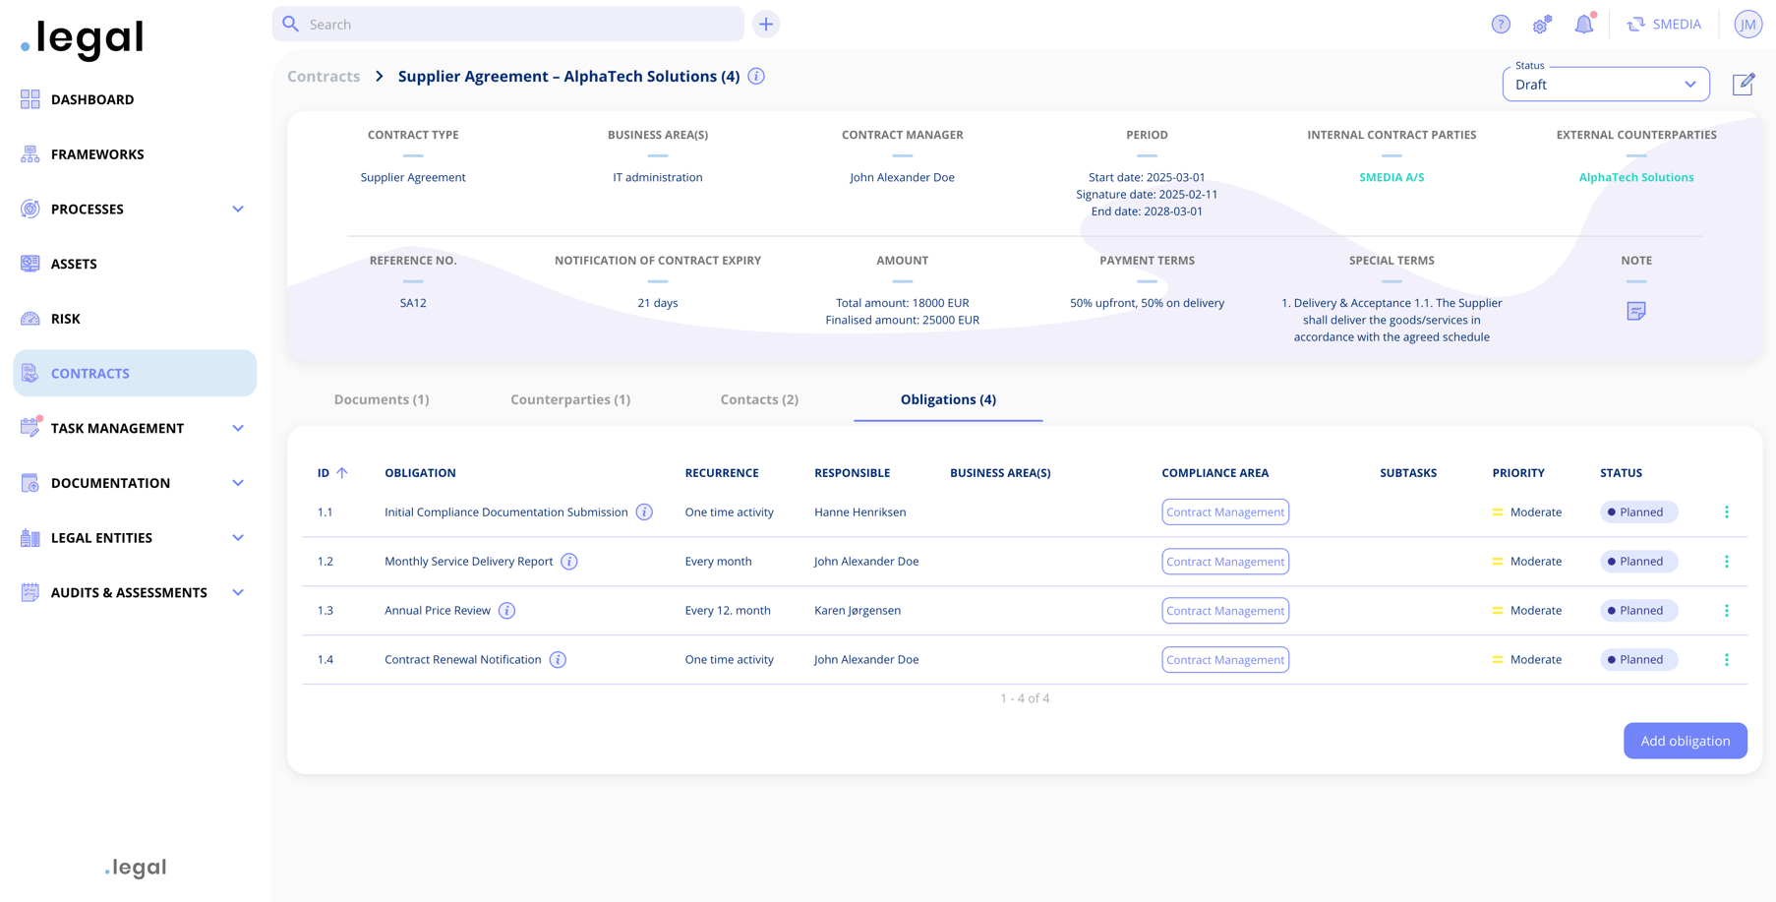
Task: Click the Contracts sidebar icon
Action: coord(30,373)
